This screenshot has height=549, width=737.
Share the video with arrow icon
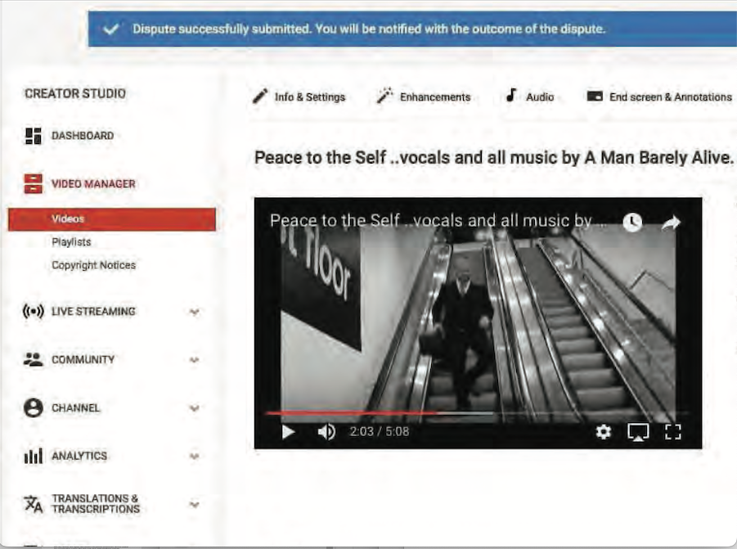tap(672, 223)
